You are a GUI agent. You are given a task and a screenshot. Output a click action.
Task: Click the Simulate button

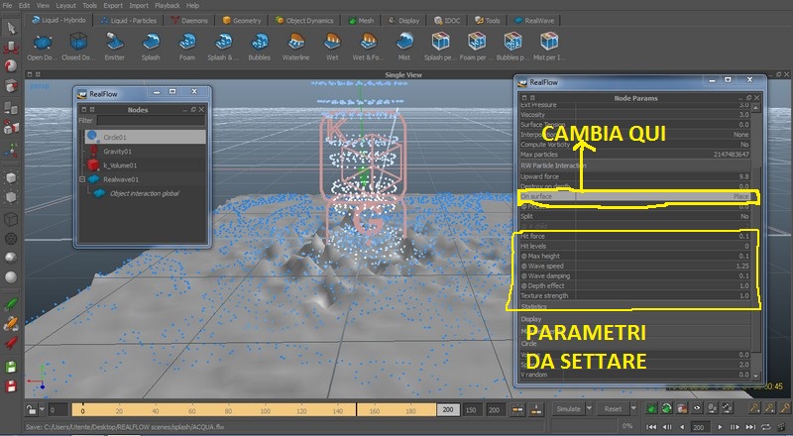(568, 408)
